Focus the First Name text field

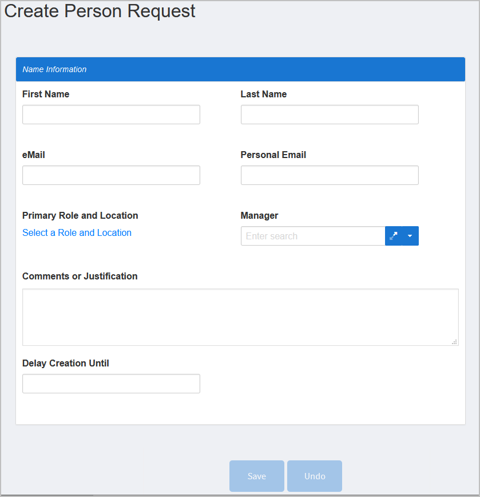tap(111, 115)
